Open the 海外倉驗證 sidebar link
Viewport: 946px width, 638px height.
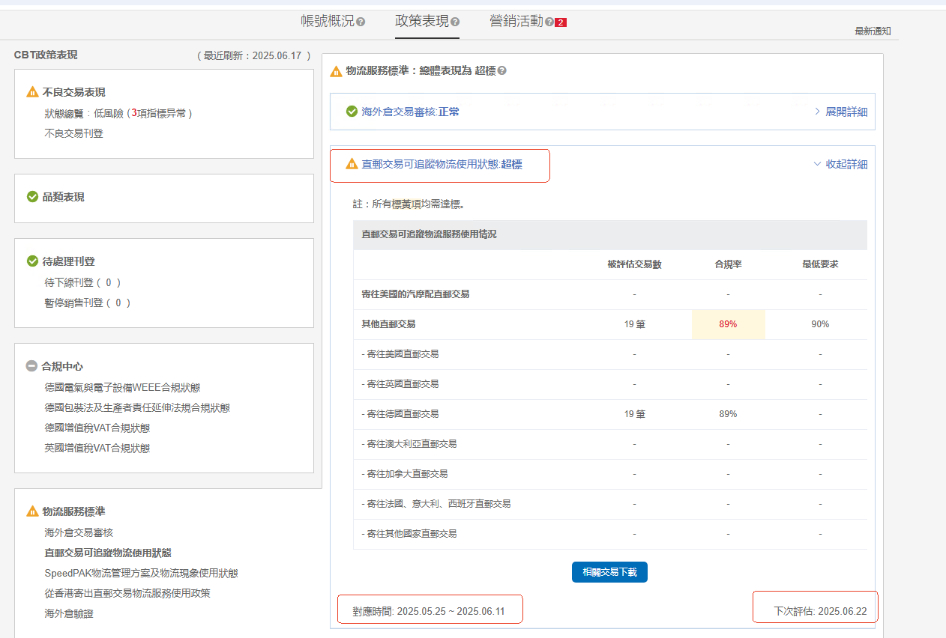pos(69,613)
